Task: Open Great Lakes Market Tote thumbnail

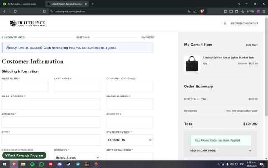Action: [192, 64]
